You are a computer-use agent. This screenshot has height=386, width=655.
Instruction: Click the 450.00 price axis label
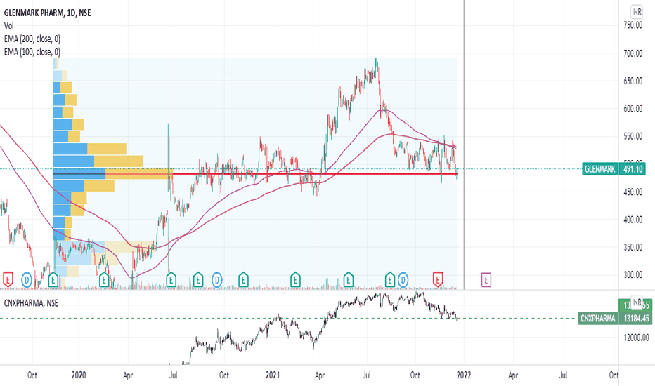point(633,192)
